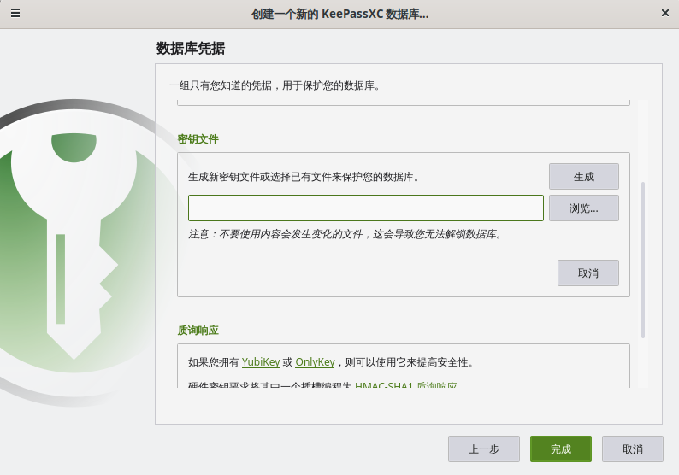Click the italic note starting with 注意
This screenshot has width=679, height=475.
345,234
